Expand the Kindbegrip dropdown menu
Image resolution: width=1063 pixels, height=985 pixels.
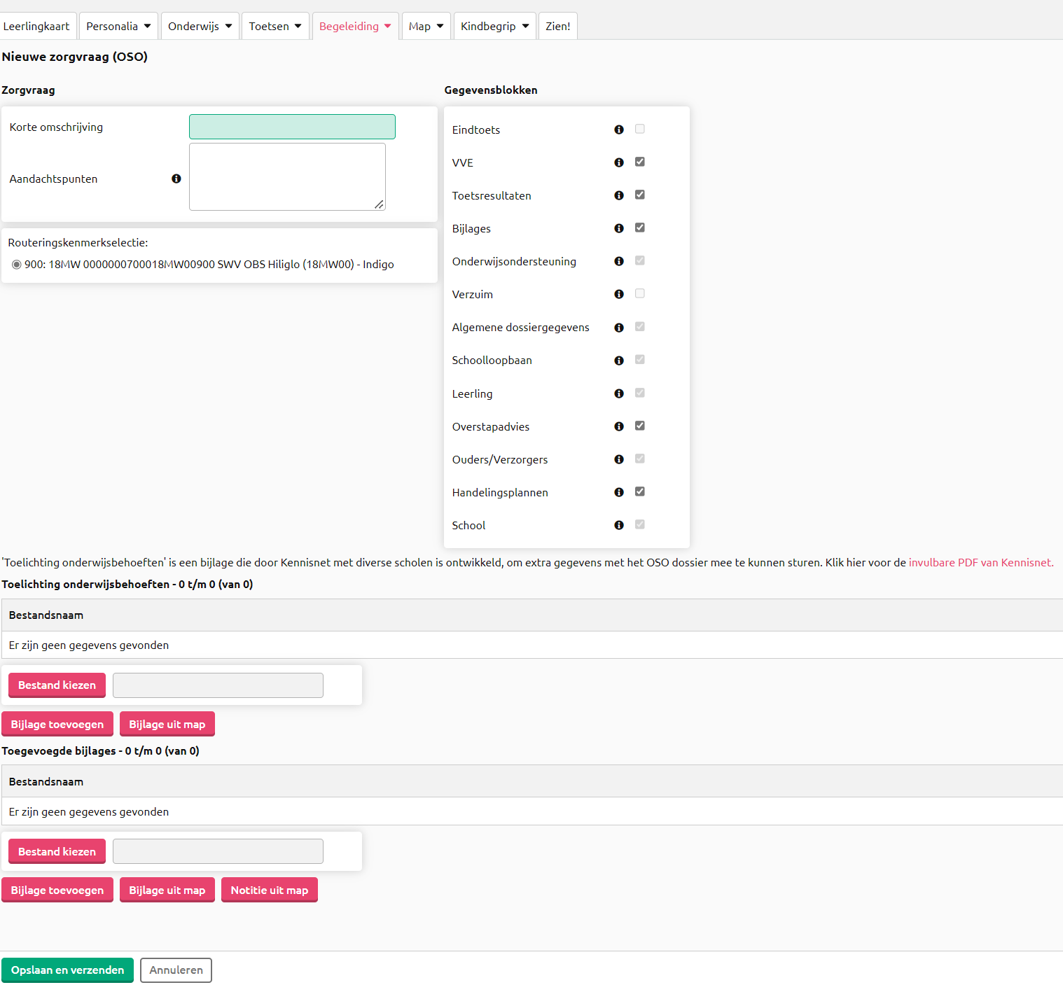[x=495, y=27]
